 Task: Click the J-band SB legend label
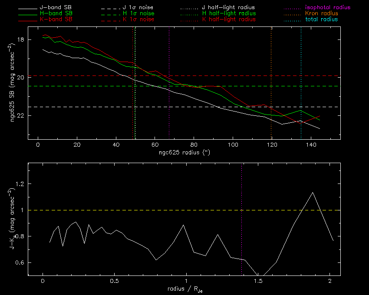(x=56, y=7)
